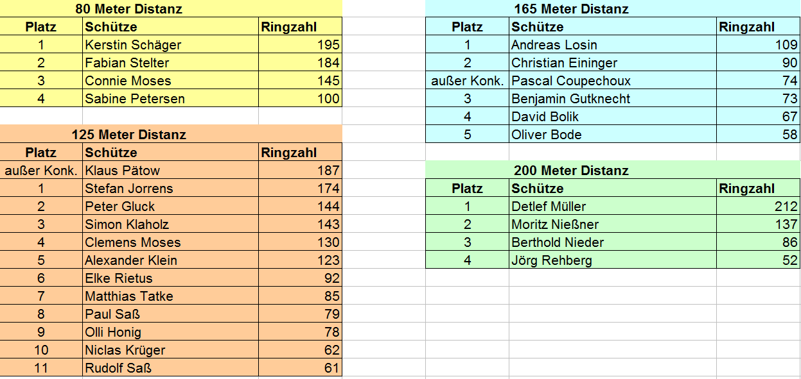801x379 pixels.
Task: Click the cell named Simon Klaholz
Action: pos(171,224)
